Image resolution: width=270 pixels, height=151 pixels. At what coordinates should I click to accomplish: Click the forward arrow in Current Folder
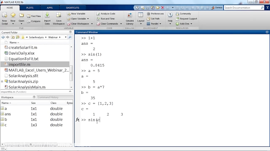(x=7, y=37)
